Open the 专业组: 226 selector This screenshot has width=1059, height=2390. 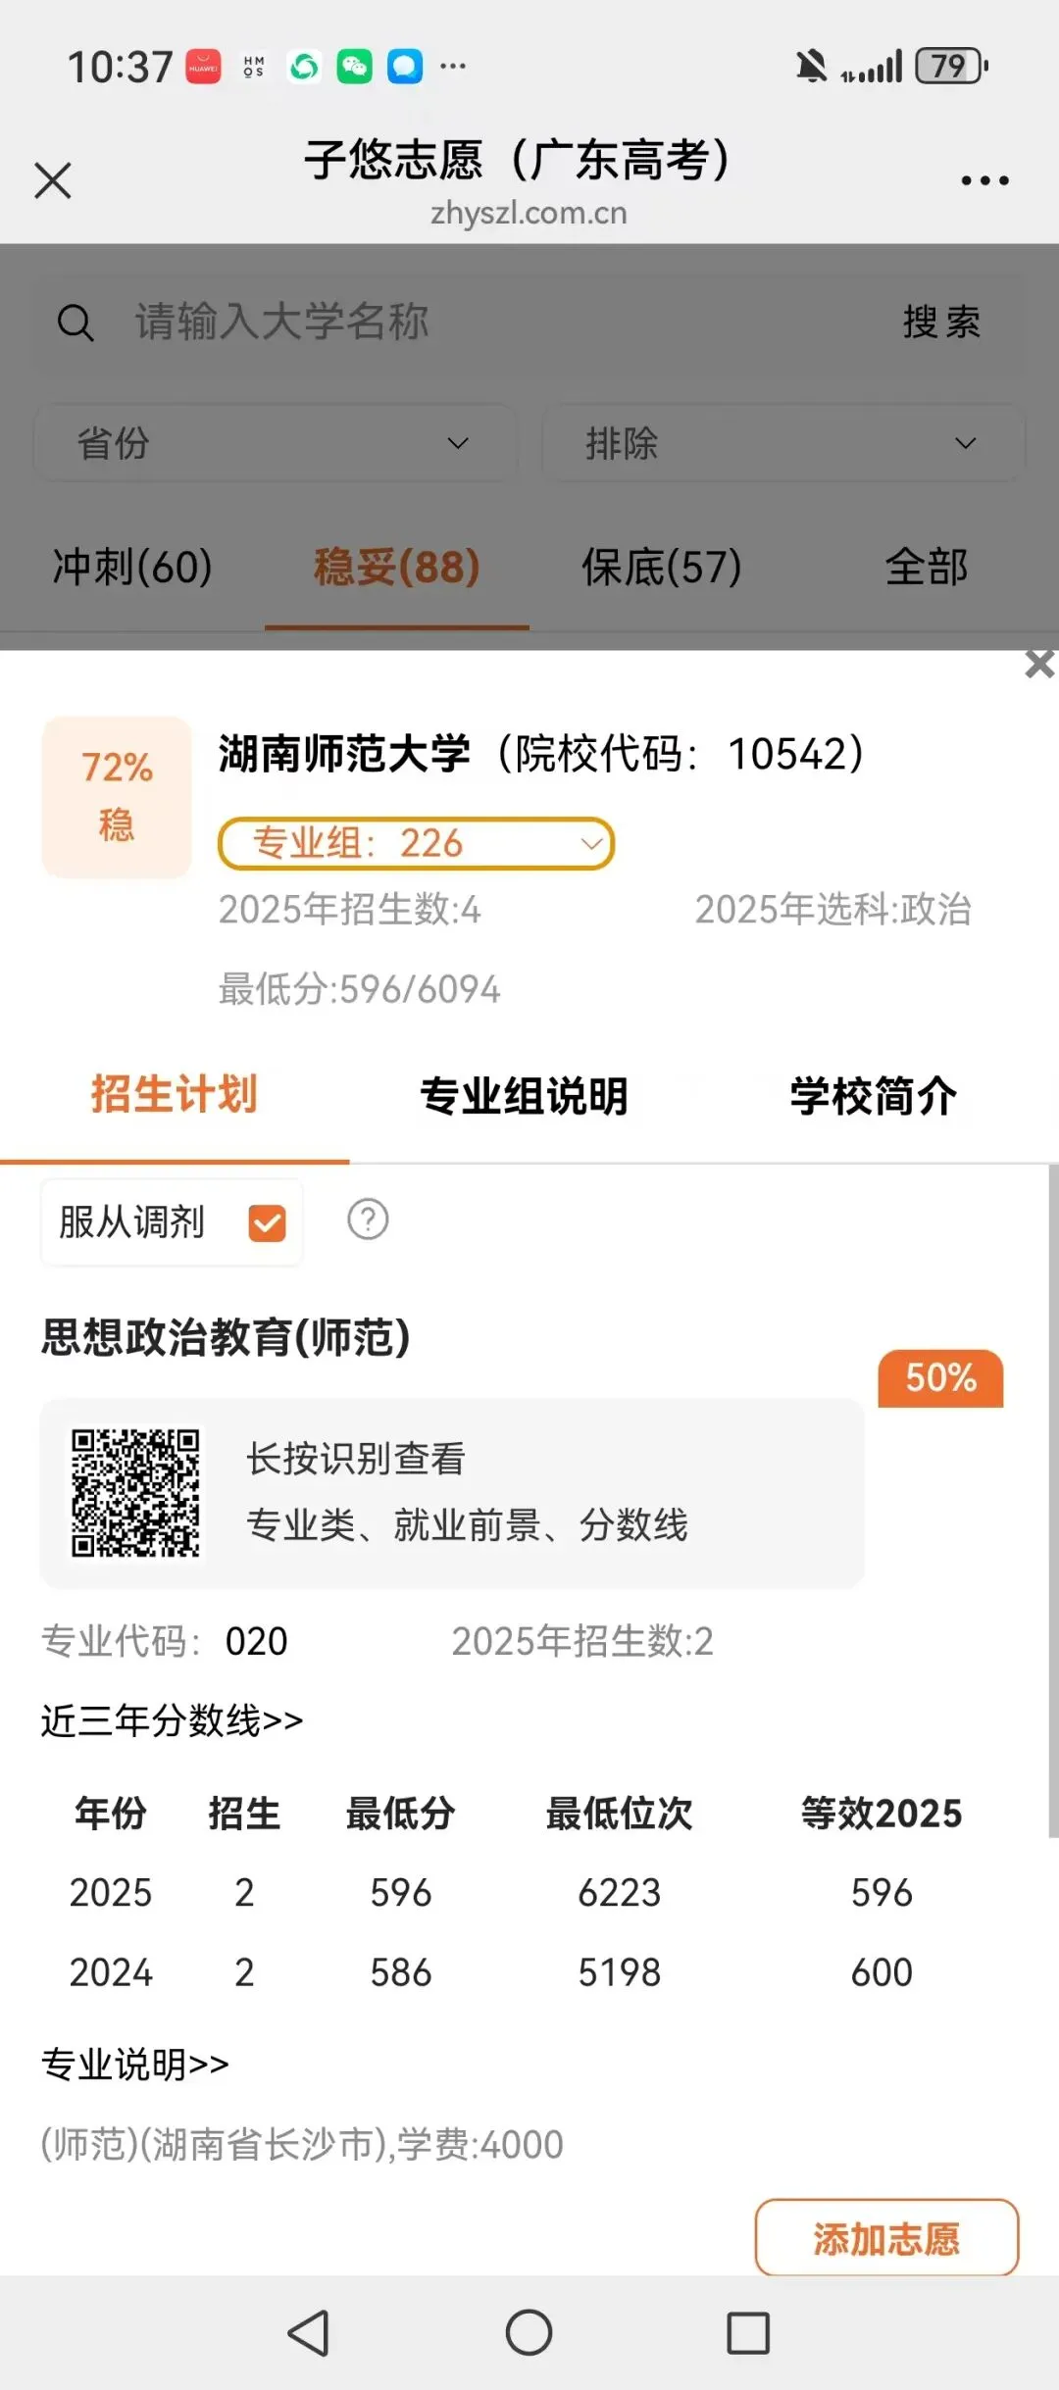coord(416,843)
